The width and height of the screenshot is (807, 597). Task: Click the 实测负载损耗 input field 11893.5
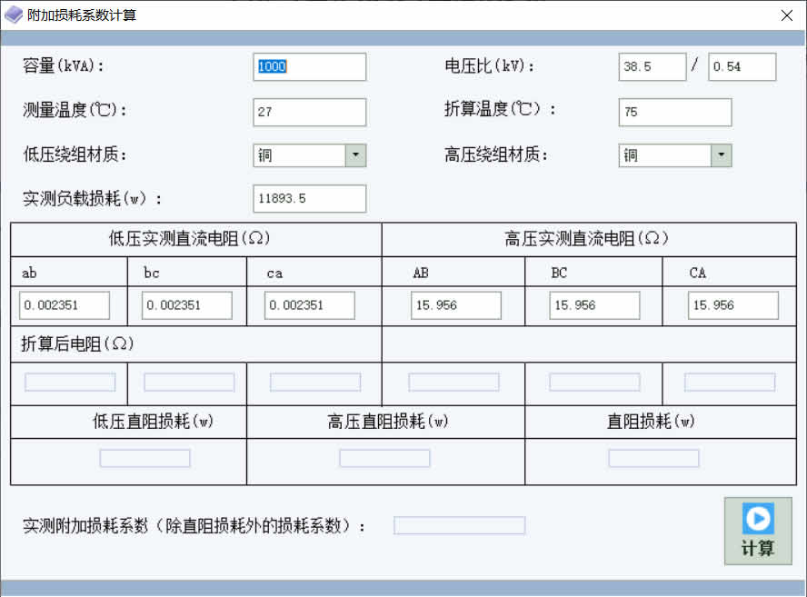[x=309, y=198]
